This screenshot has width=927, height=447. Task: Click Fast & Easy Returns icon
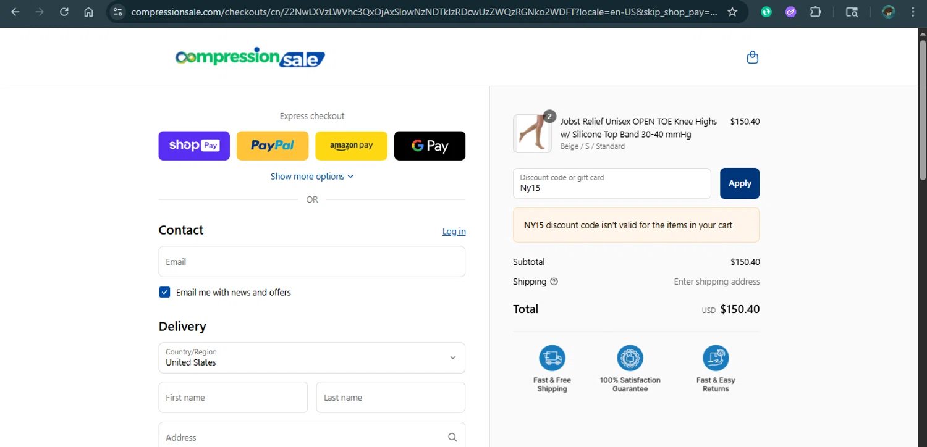pyautogui.click(x=716, y=358)
